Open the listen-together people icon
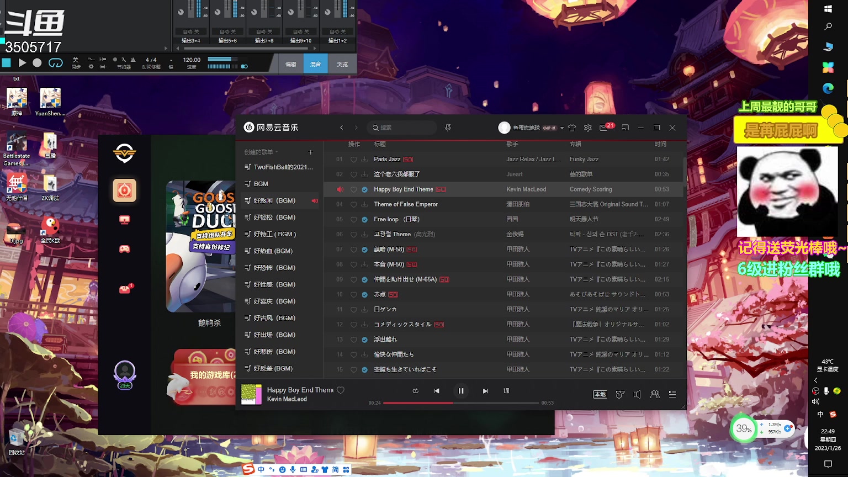This screenshot has height=477, width=848. tap(655, 394)
